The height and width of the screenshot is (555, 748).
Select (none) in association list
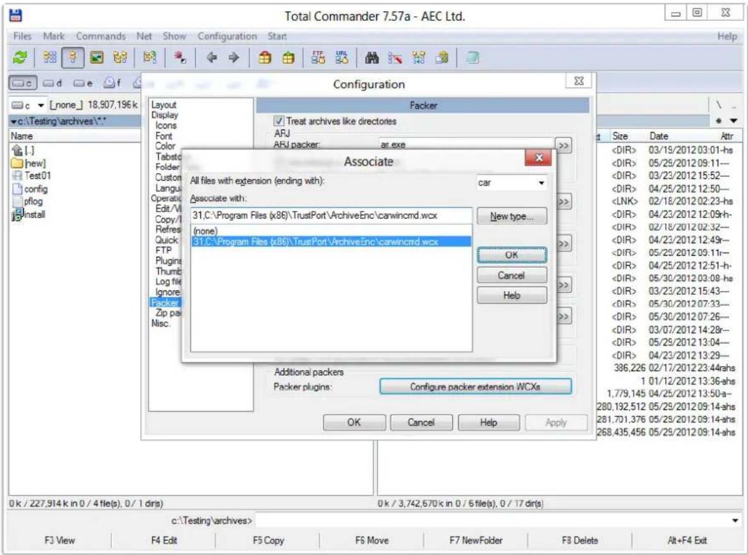click(331, 230)
